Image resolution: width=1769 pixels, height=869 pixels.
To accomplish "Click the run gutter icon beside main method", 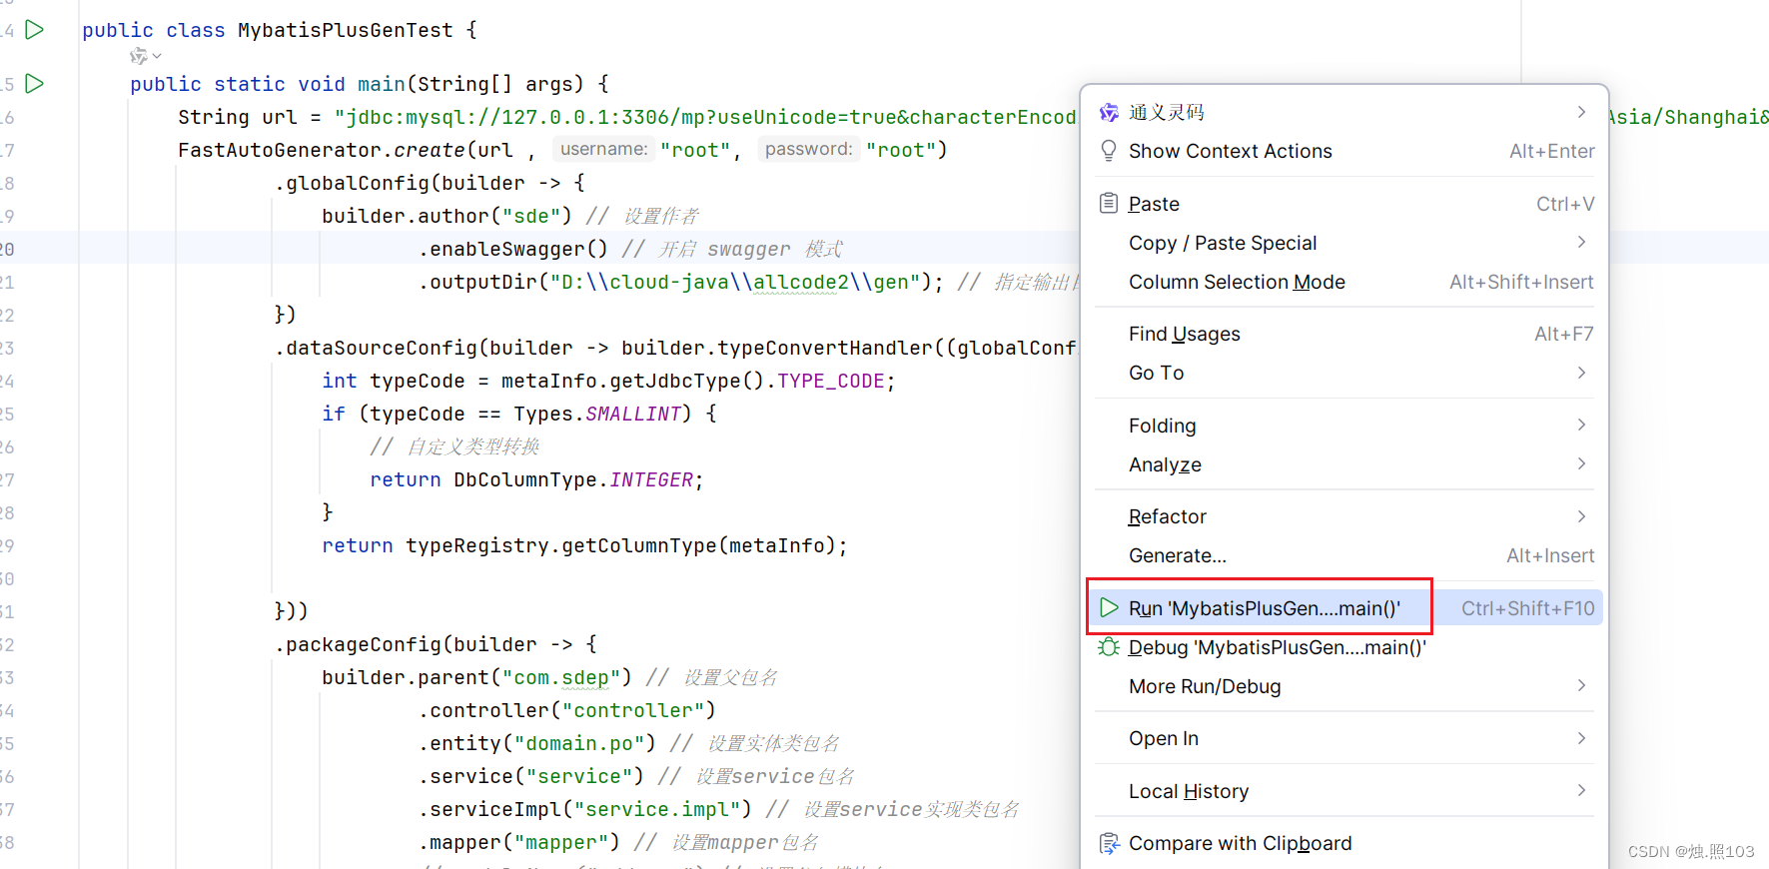I will click(34, 83).
